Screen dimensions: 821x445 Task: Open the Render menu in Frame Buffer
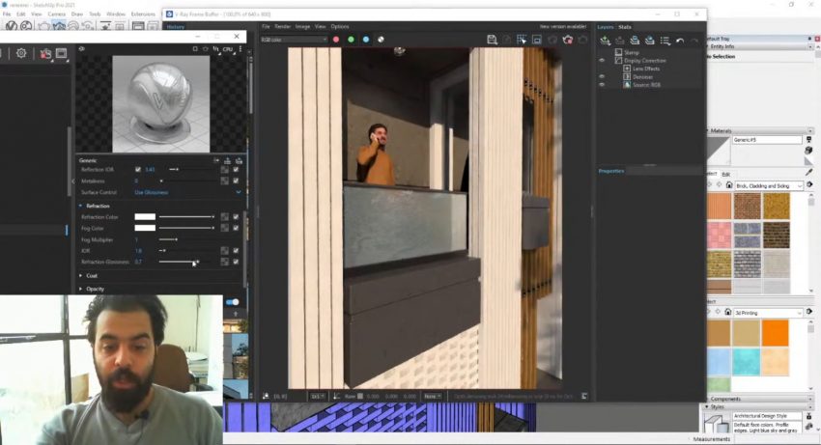tap(282, 26)
